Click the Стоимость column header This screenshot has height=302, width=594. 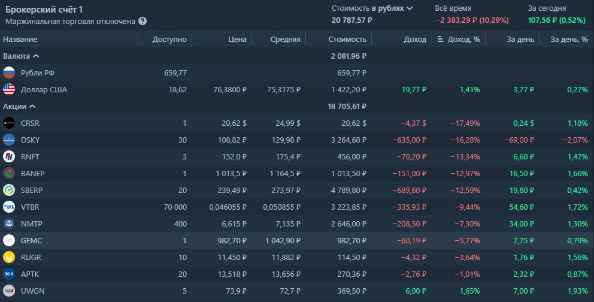pyautogui.click(x=347, y=40)
